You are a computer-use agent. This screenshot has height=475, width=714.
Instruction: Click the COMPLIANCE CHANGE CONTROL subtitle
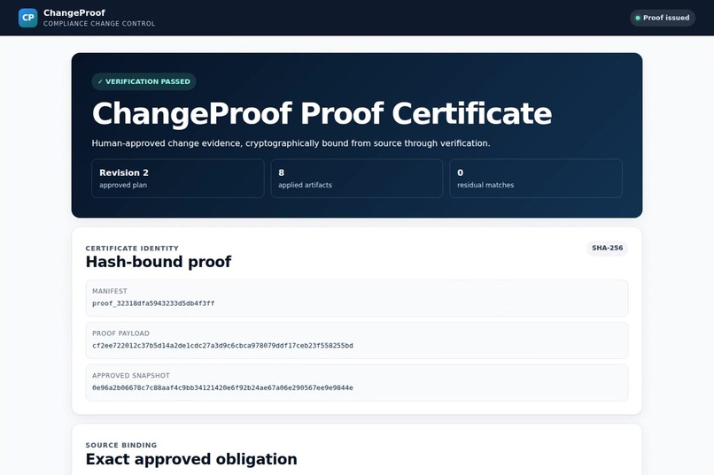point(99,24)
